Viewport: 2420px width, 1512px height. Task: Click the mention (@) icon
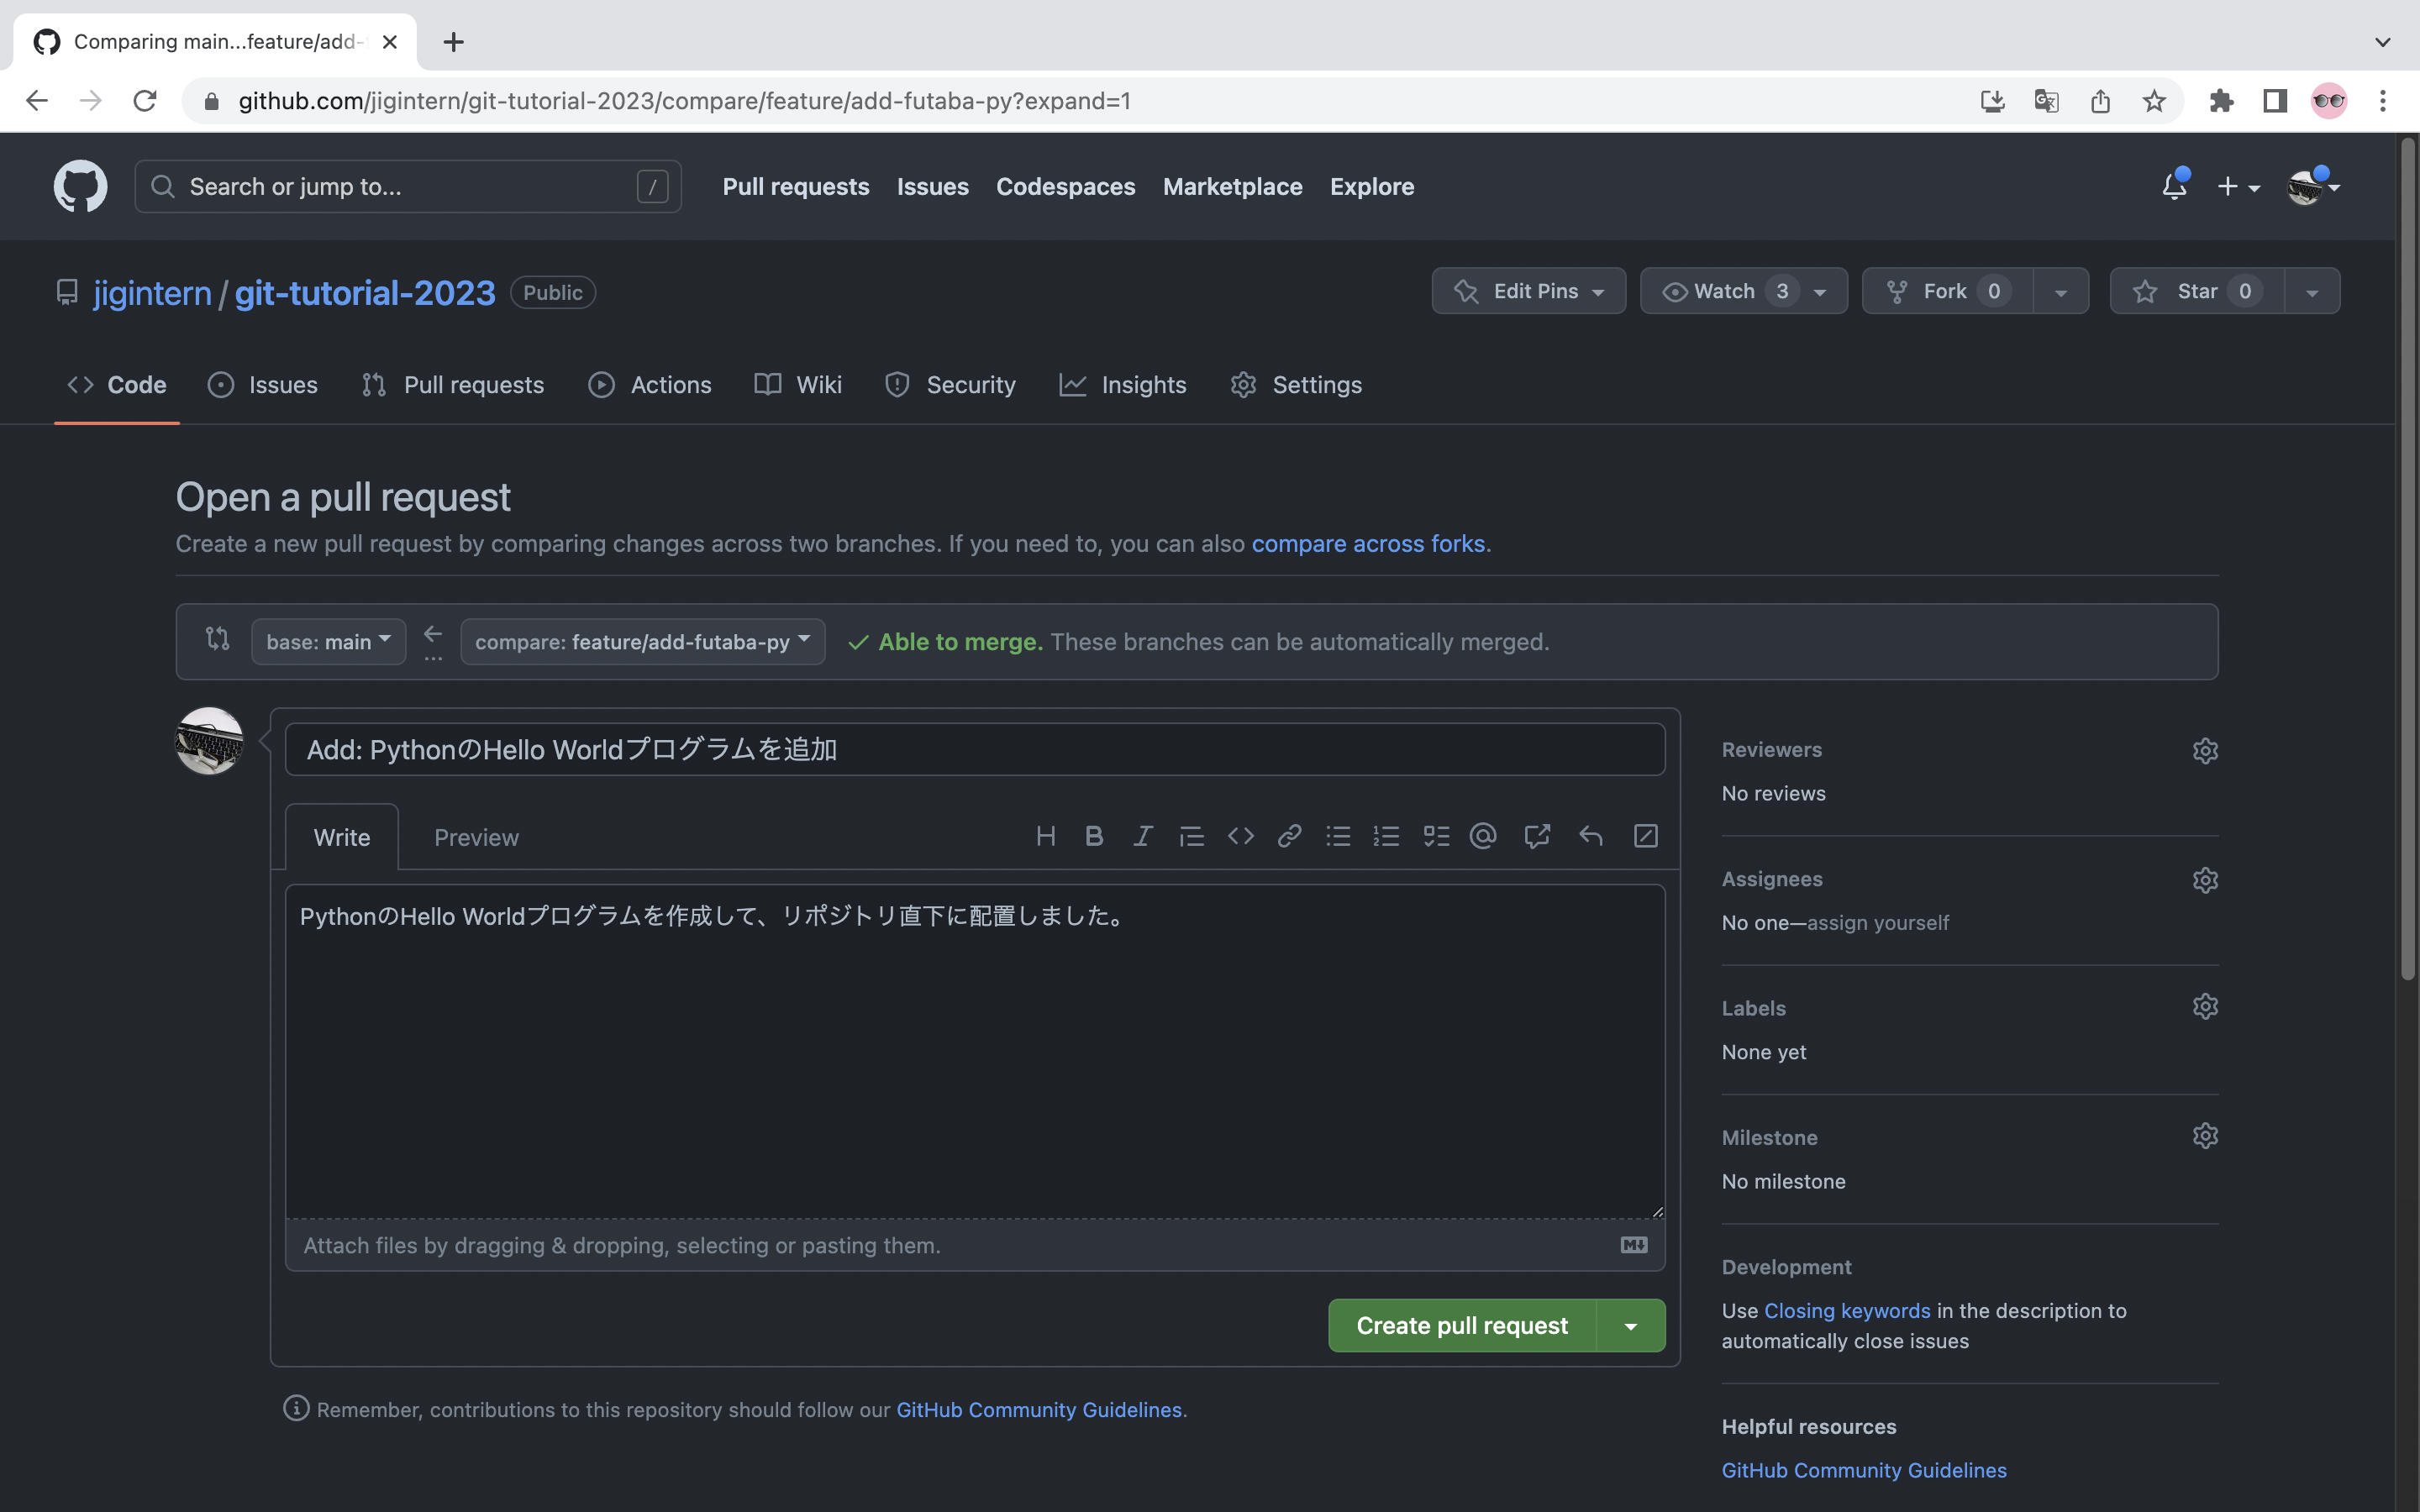[x=1483, y=836]
